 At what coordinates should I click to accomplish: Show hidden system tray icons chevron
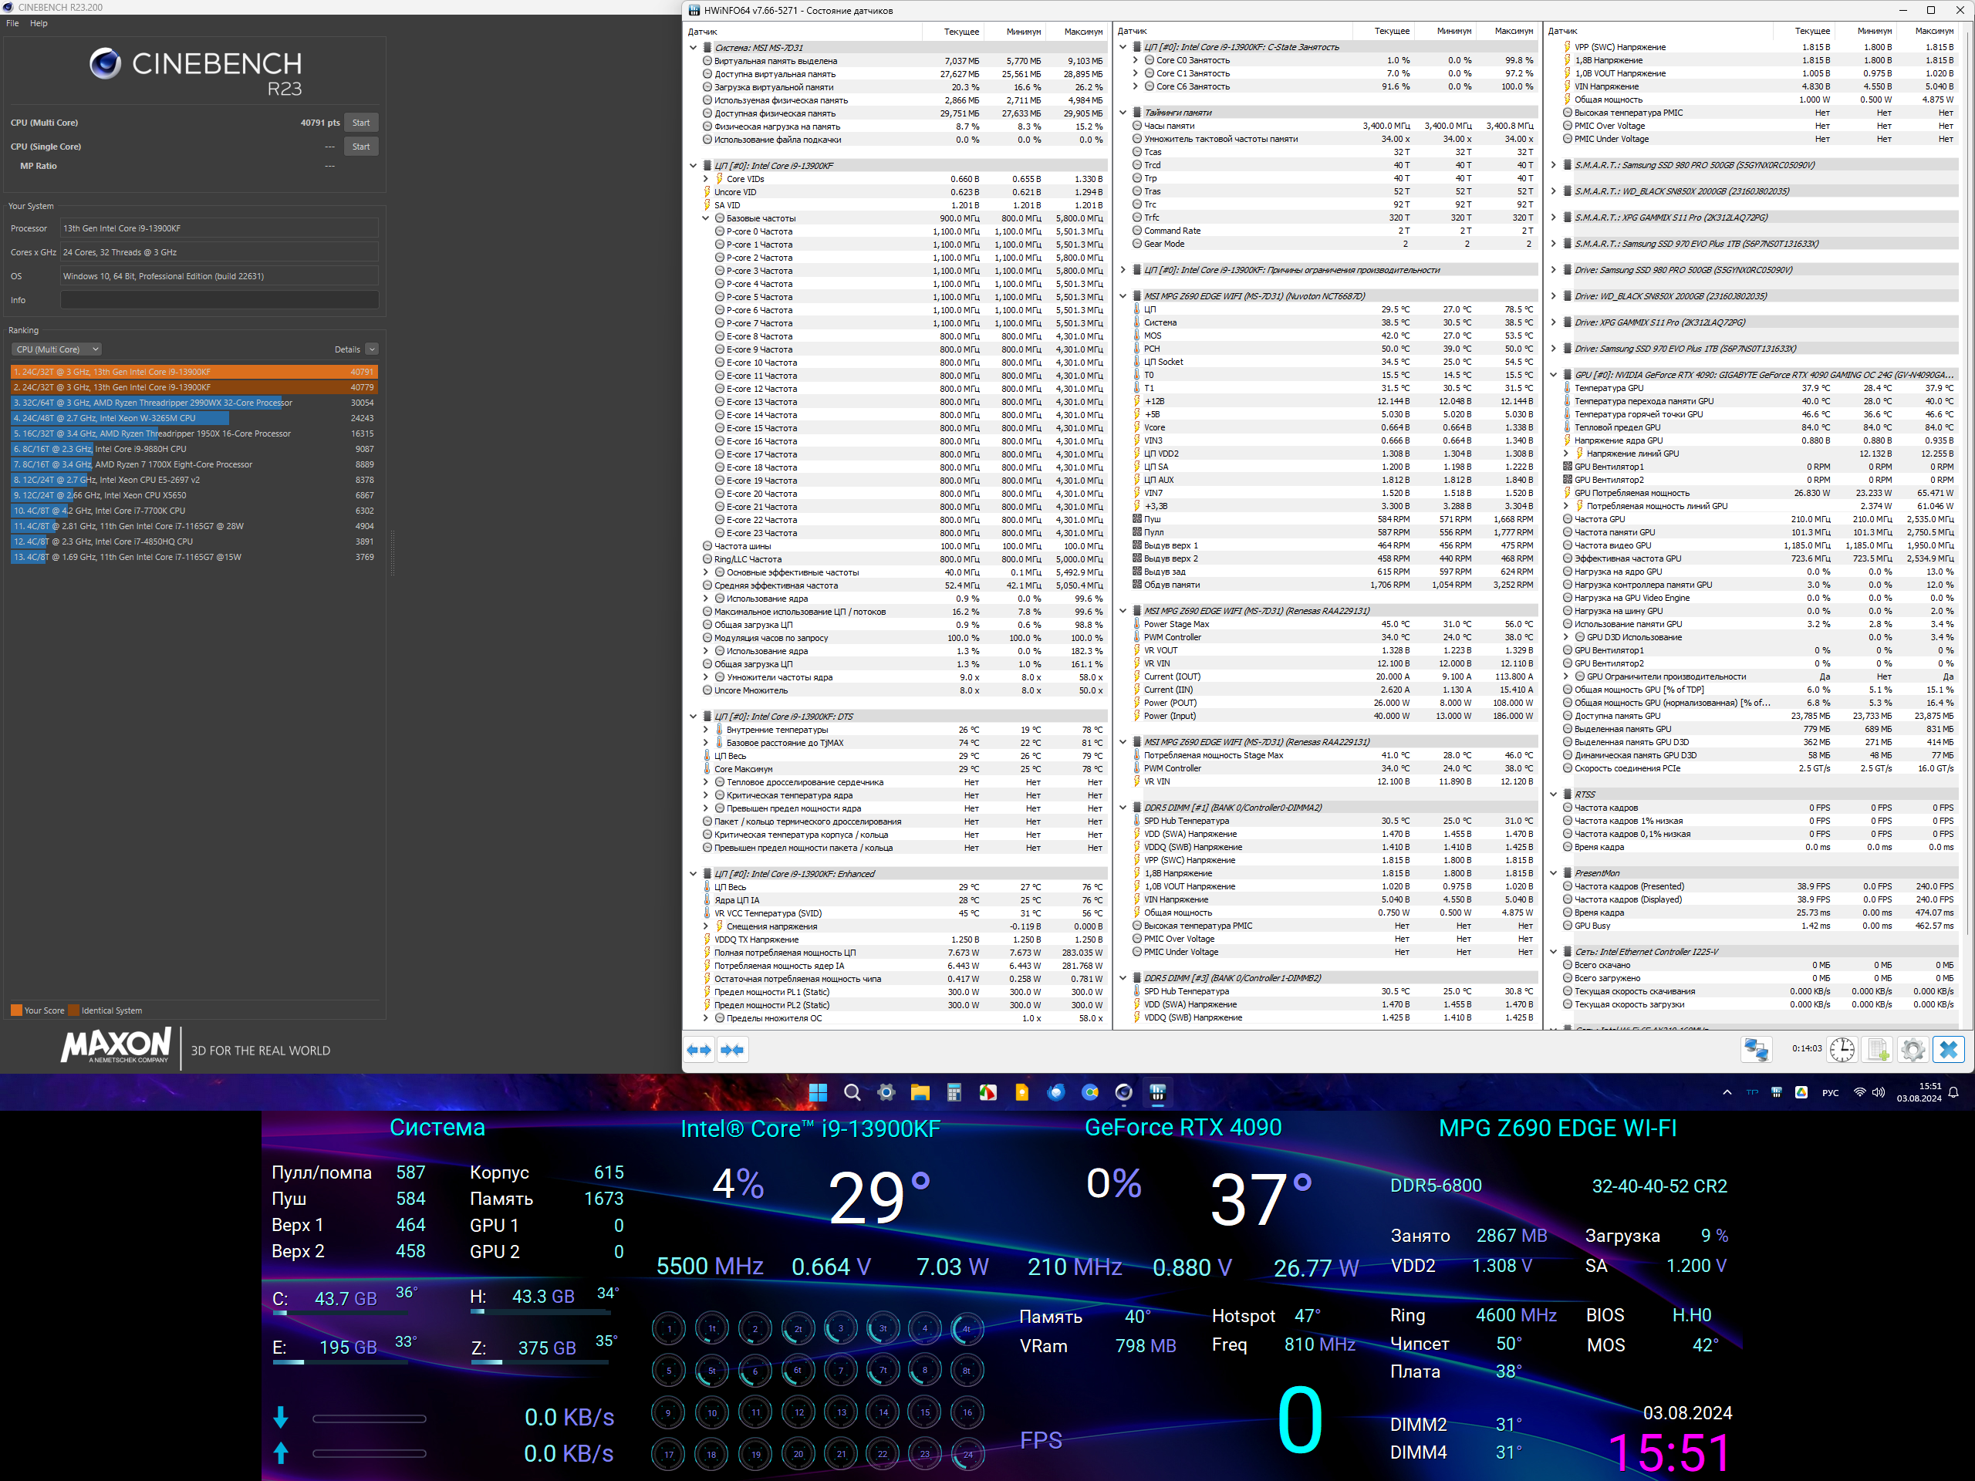1727,1093
